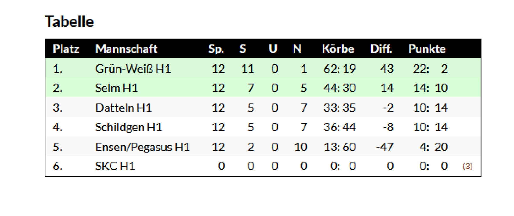Click the -47 difference value

(x=385, y=147)
